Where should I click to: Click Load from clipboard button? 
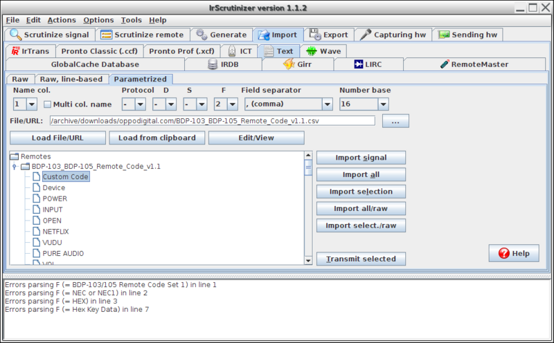(157, 138)
